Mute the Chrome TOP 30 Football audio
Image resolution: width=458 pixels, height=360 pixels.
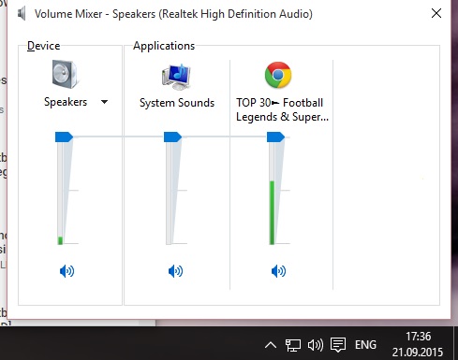tap(278, 271)
